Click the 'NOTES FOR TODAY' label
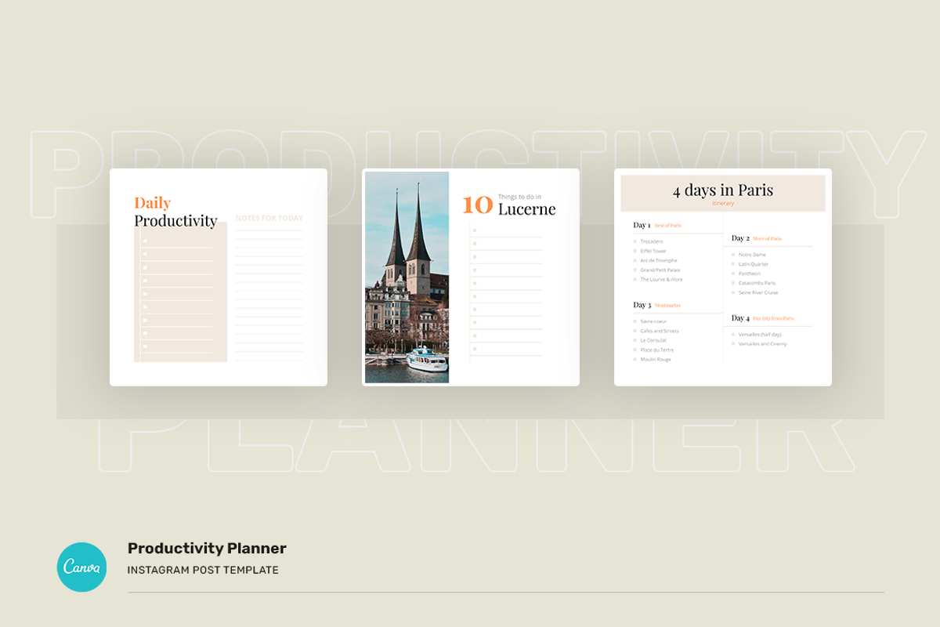 pyautogui.click(x=269, y=219)
